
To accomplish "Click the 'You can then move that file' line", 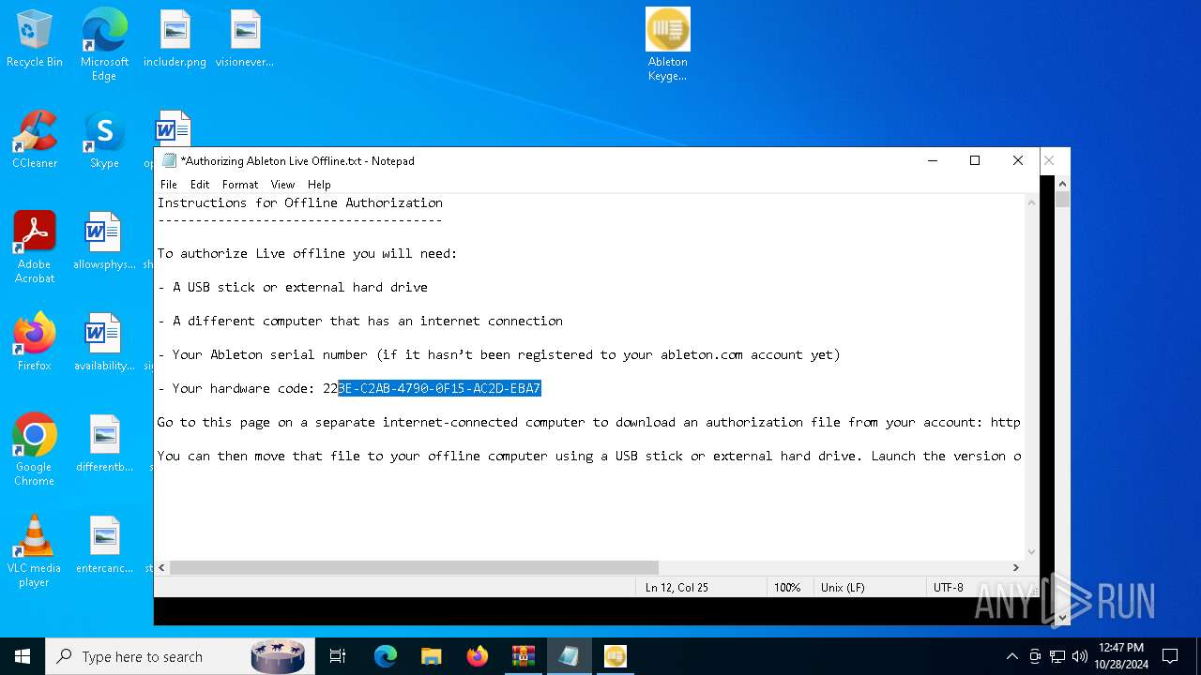I will 589,456.
